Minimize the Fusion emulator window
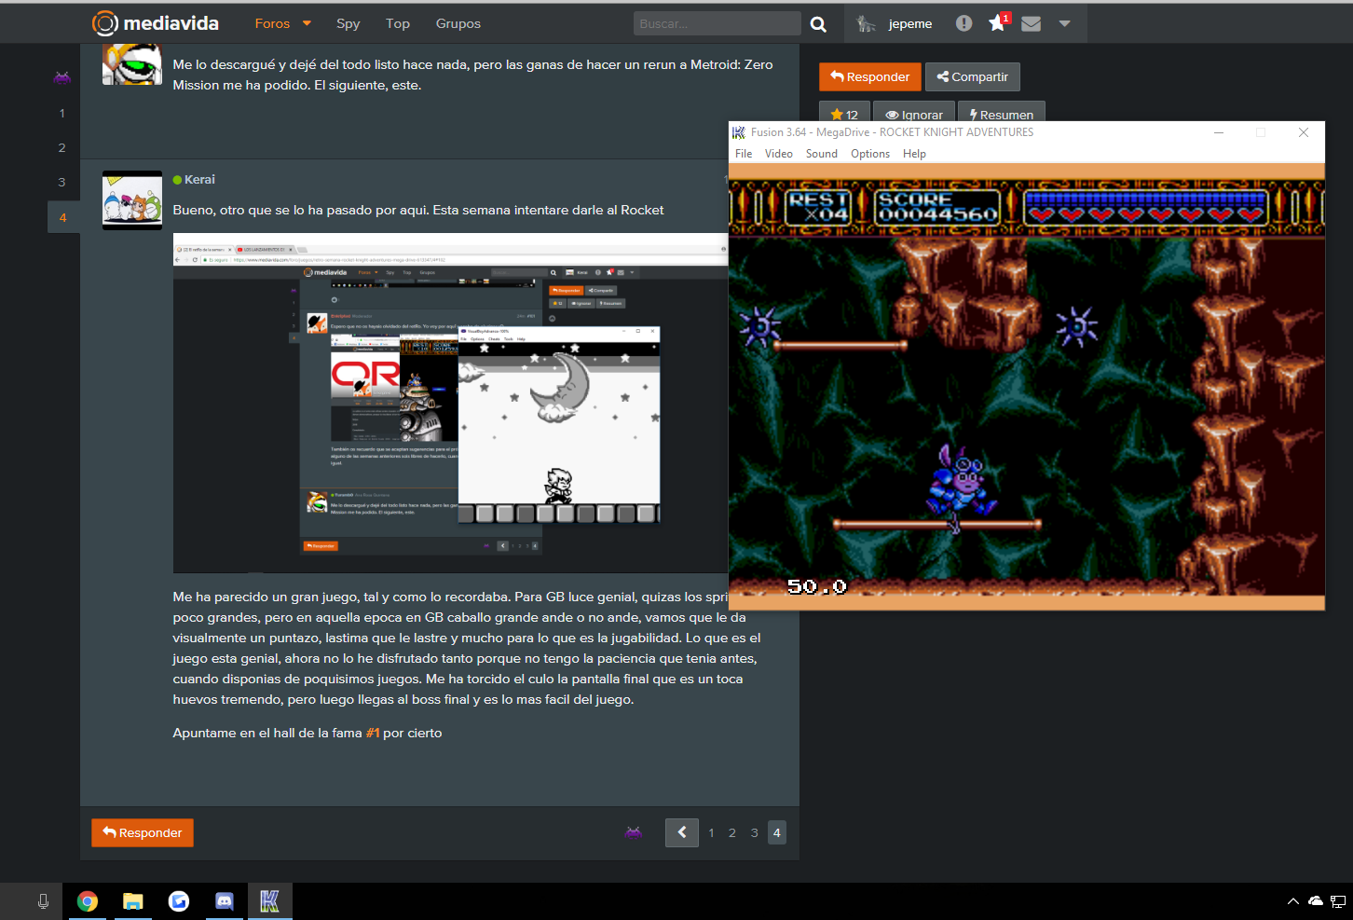The image size is (1353, 920). coord(1219,132)
